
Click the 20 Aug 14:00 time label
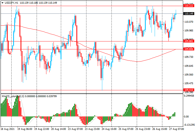pyautogui.click(x=58, y=129)
